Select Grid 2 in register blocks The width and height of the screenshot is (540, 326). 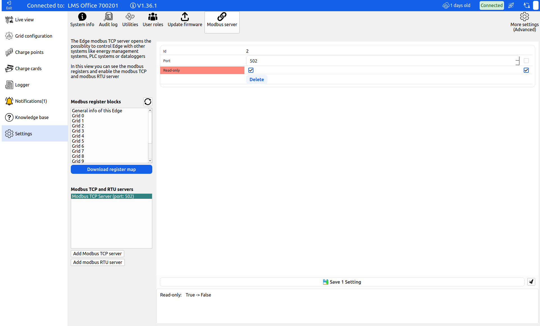tap(110, 126)
